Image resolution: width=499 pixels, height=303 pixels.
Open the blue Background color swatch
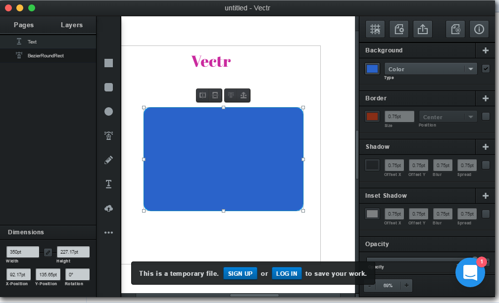372,69
